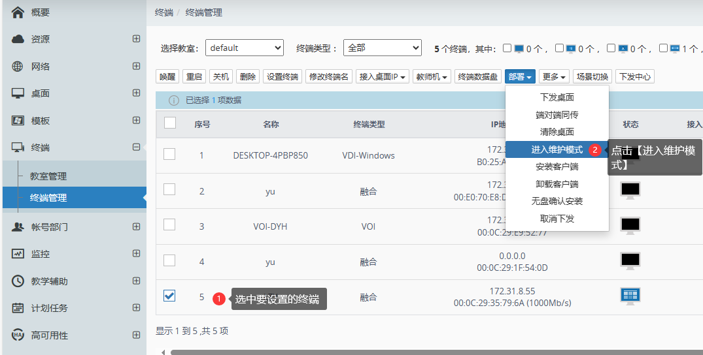Click the 场景切换 button
Screen dimensions: 703x355
click(x=592, y=76)
